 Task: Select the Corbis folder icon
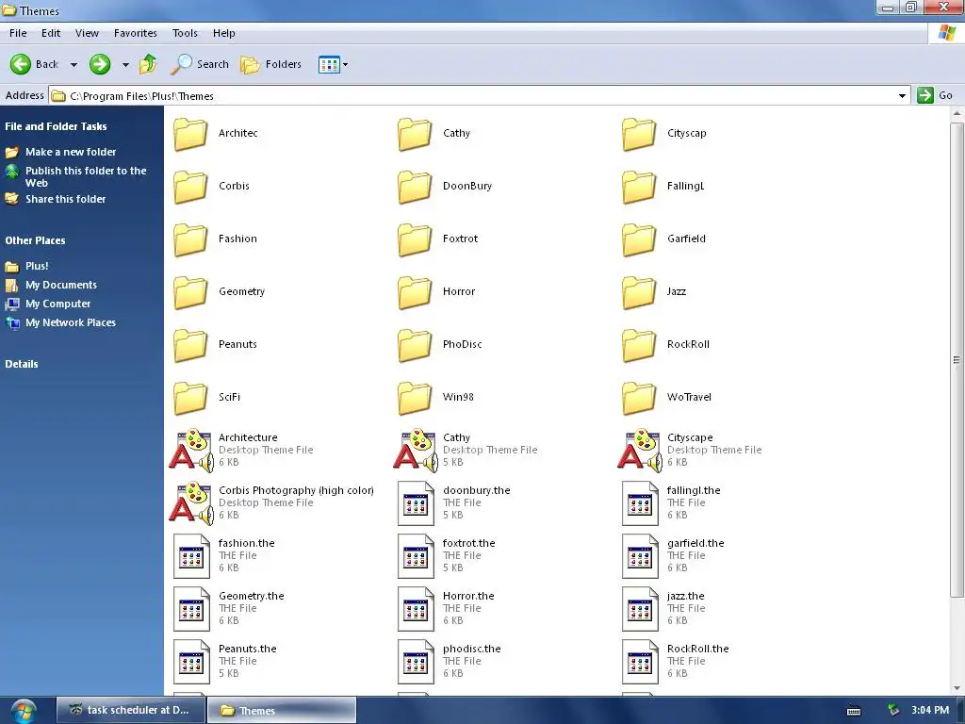190,187
